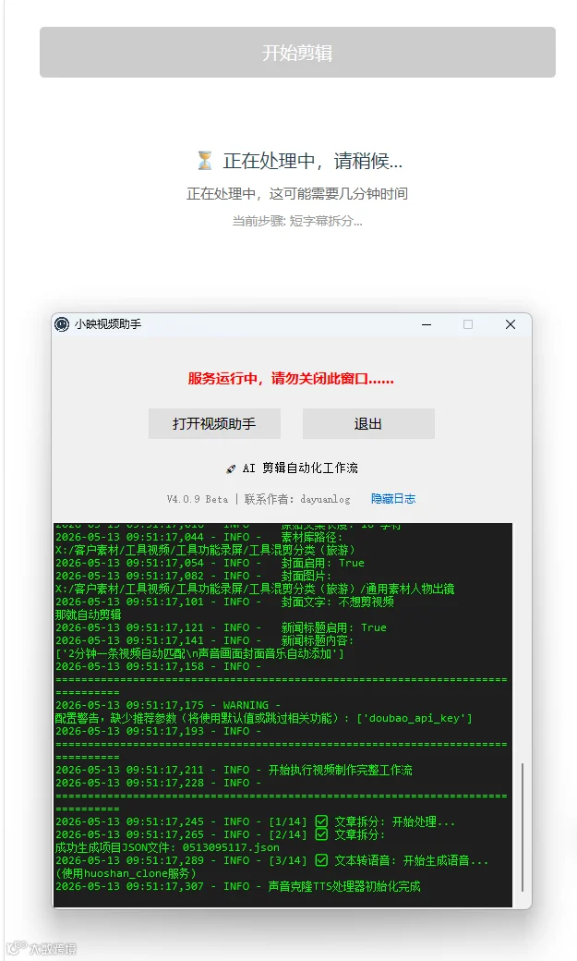Click the checkmark icon on log step [1/14]
The image size is (577, 961).
321,821
